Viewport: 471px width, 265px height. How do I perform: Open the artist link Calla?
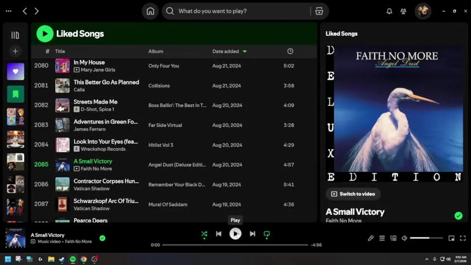[79, 89]
